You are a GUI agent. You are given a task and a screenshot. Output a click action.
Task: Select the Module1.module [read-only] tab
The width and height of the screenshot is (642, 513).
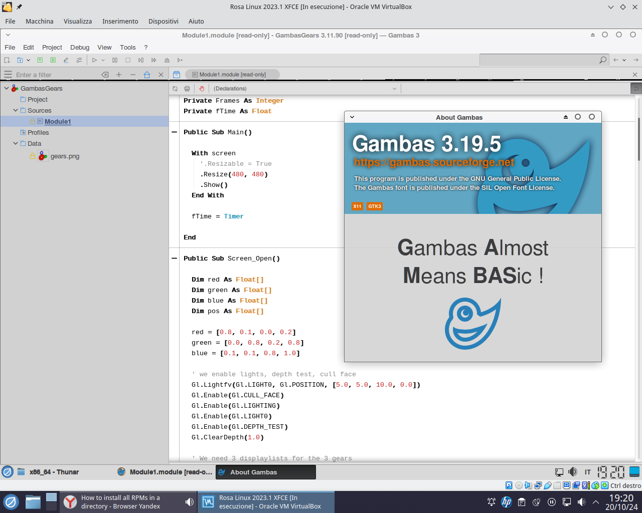point(232,75)
